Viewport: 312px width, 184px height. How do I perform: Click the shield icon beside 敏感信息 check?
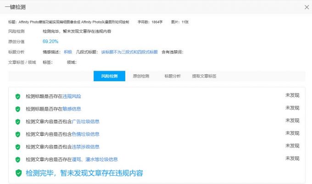(x=18, y=109)
